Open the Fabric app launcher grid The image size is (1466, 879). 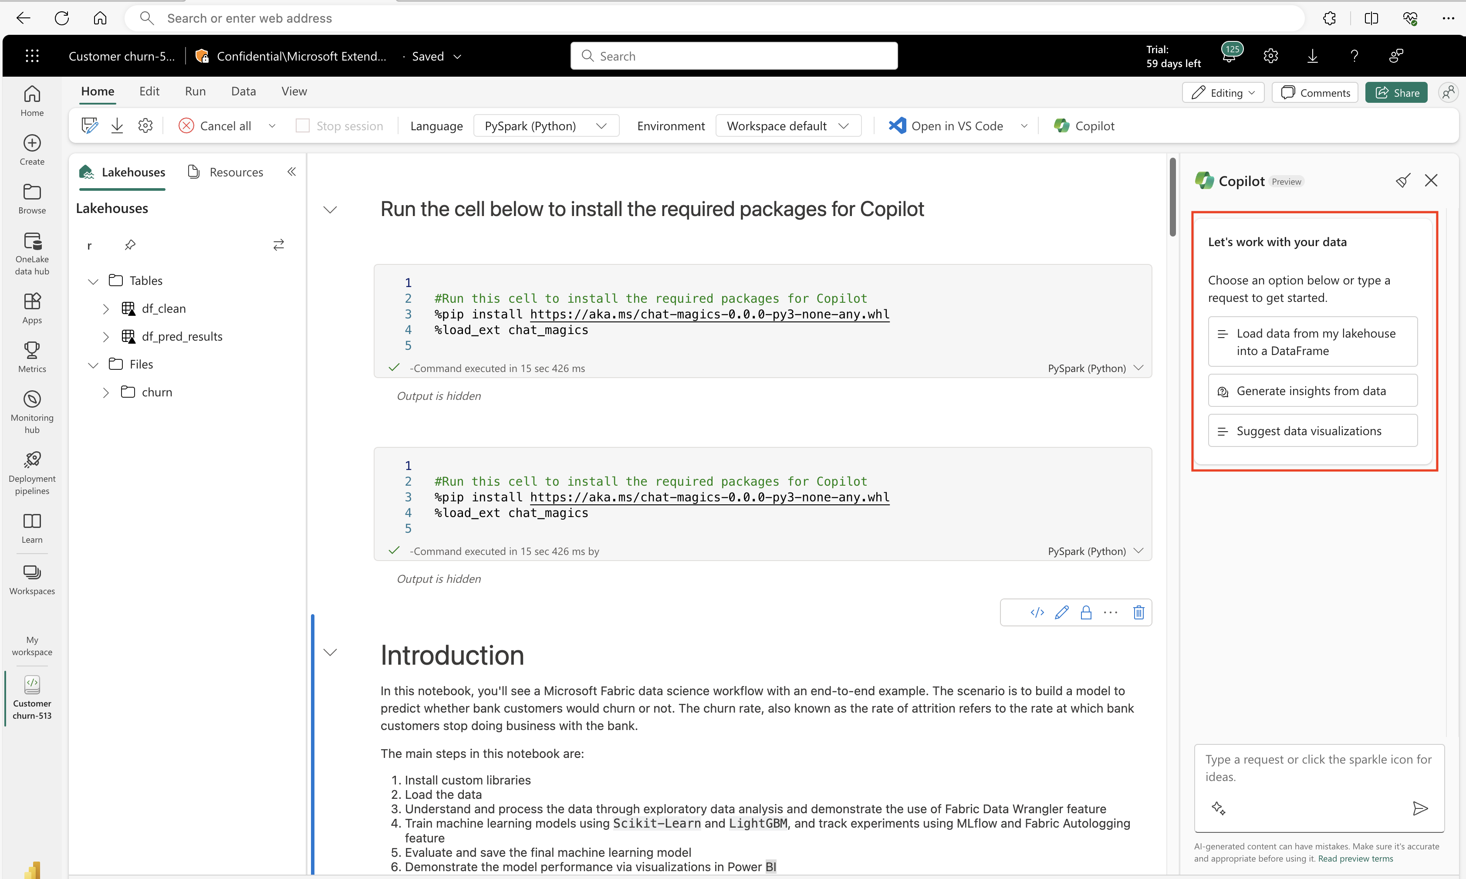pyautogui.click(x=33, y=56)
